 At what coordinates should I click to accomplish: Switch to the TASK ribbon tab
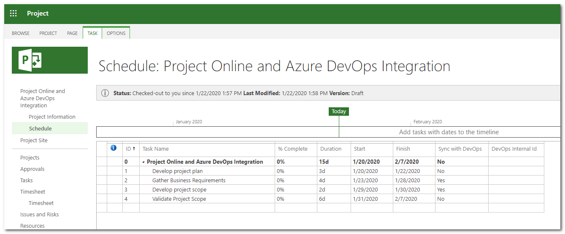92,33
